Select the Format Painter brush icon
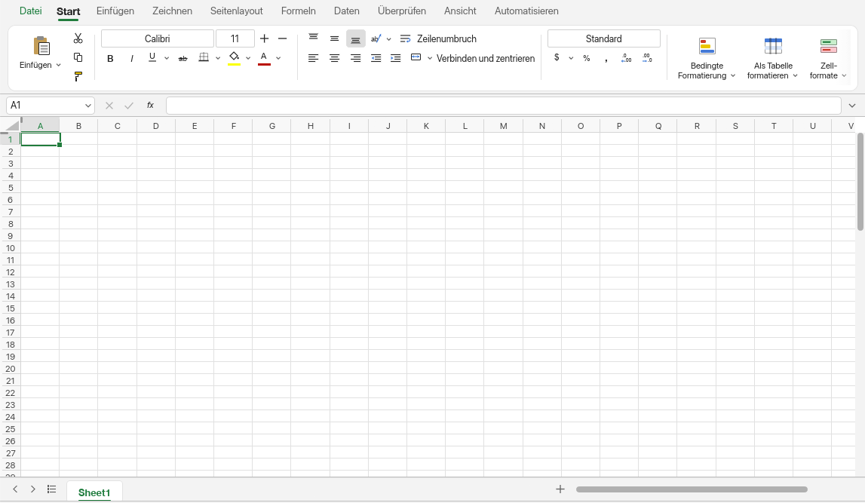The height and width of the screenshot is (503, 865). tap(78, 77)
